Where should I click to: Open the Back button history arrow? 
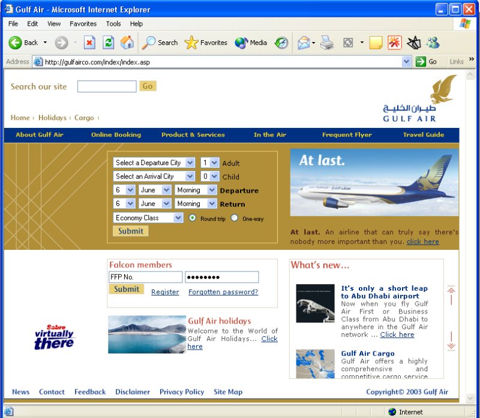click(45, 43)
